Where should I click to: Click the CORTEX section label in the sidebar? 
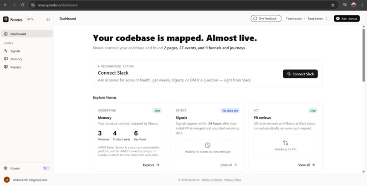click(x=9, y=43)
